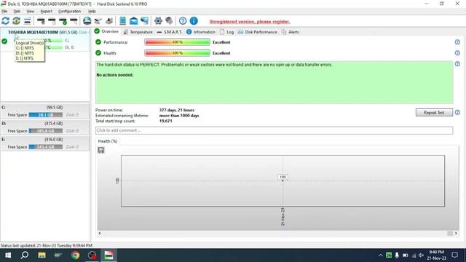466x262 pixels.
Task: Click the question mark help toolbar icon
Action: pyautogui.click(x=183, y=21)
